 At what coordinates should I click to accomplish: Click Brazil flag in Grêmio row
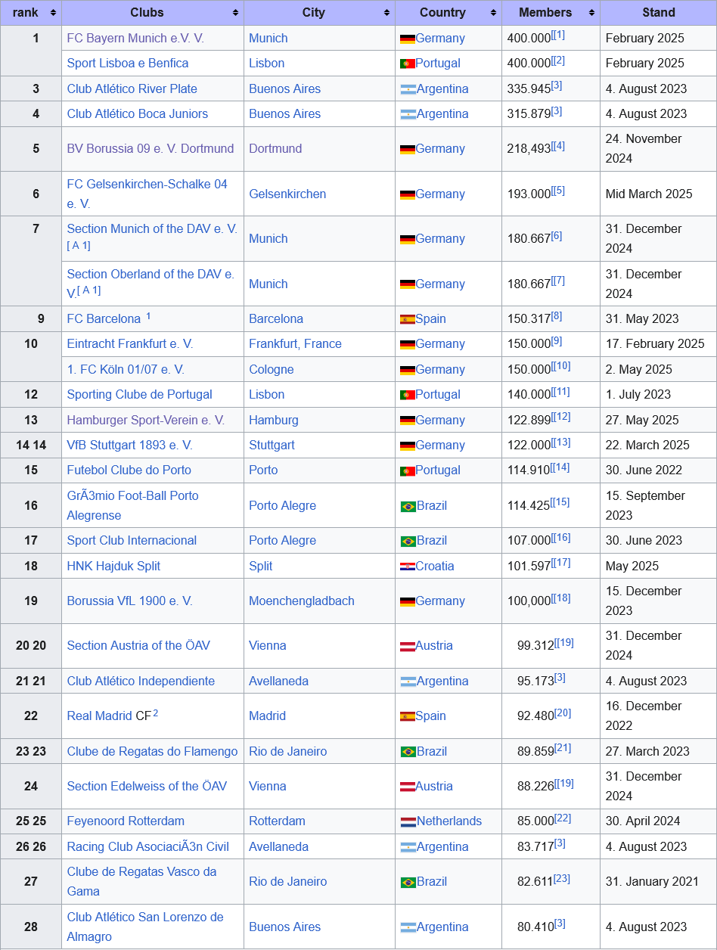[x=408, y=506]
